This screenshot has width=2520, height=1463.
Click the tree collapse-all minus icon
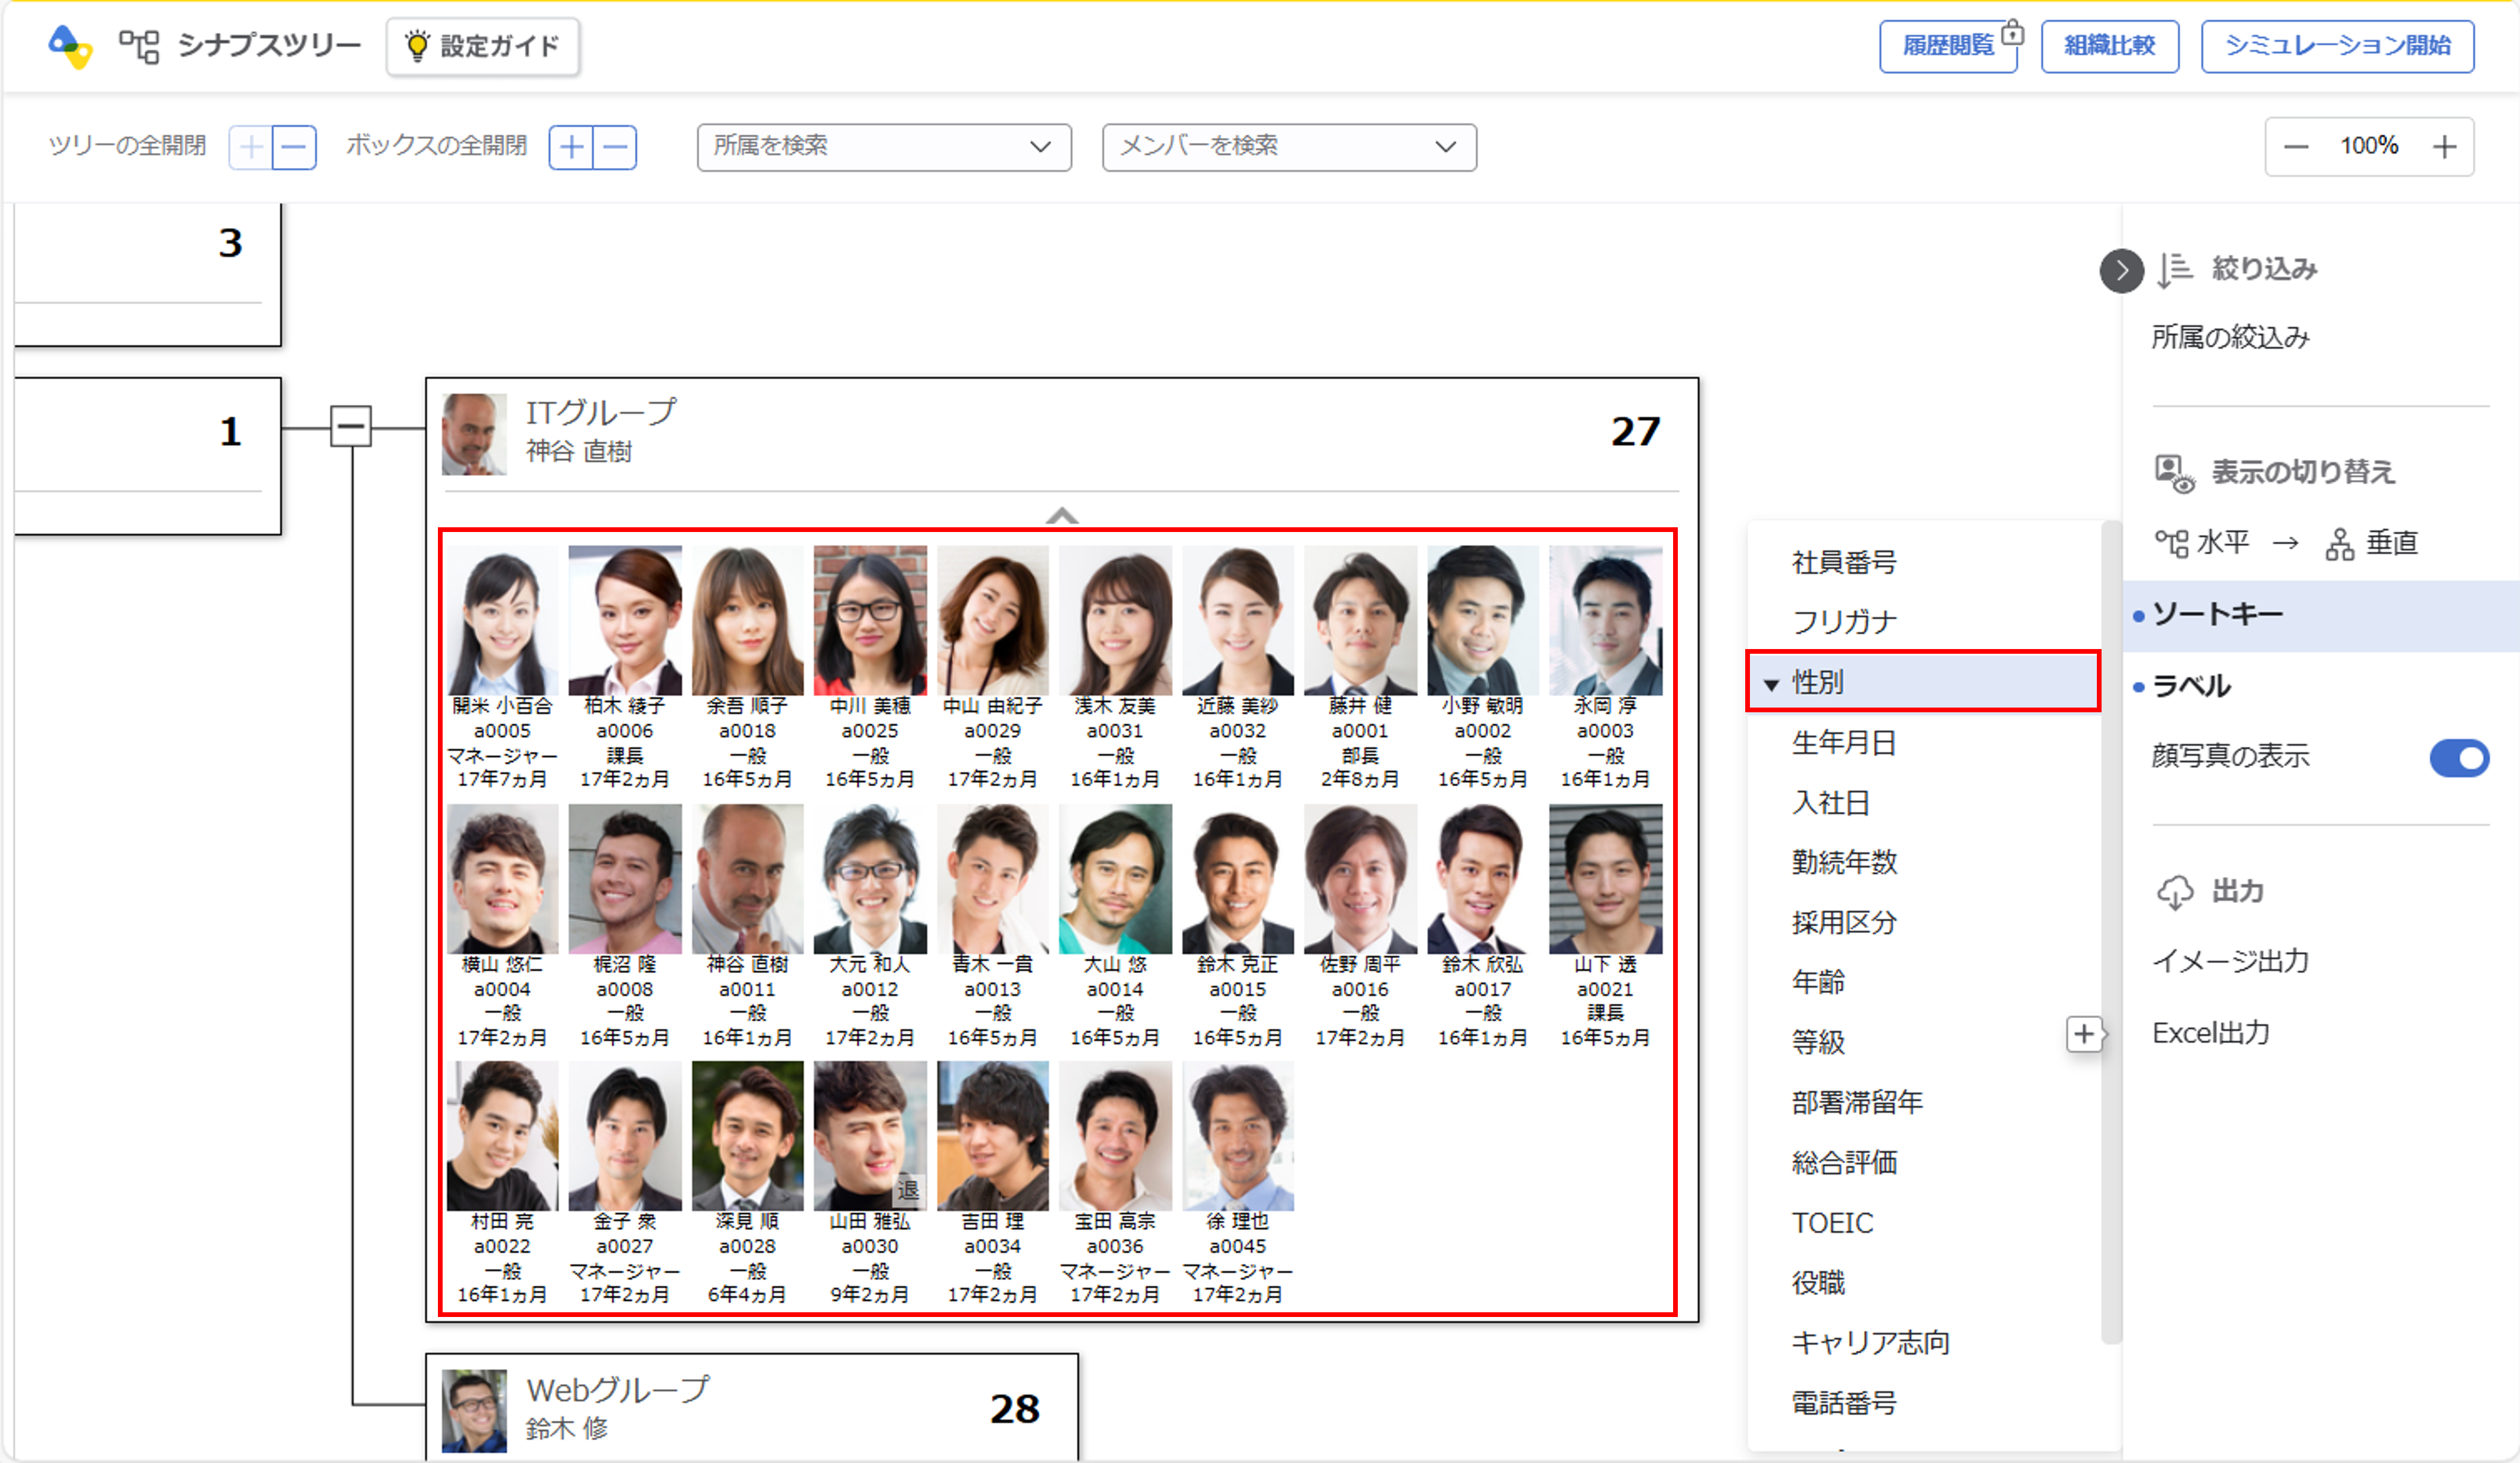294,148
